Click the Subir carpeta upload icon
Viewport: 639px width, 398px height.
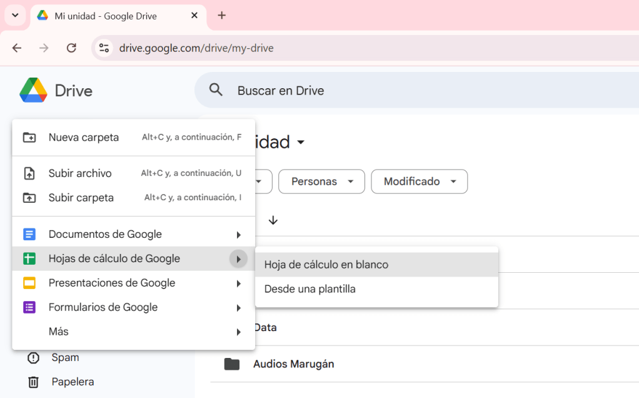point(29,198)
